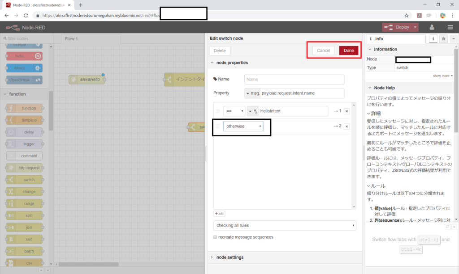Cancel editing the switch node
This screenshot has width=459, height=274.
coord(323,51)
